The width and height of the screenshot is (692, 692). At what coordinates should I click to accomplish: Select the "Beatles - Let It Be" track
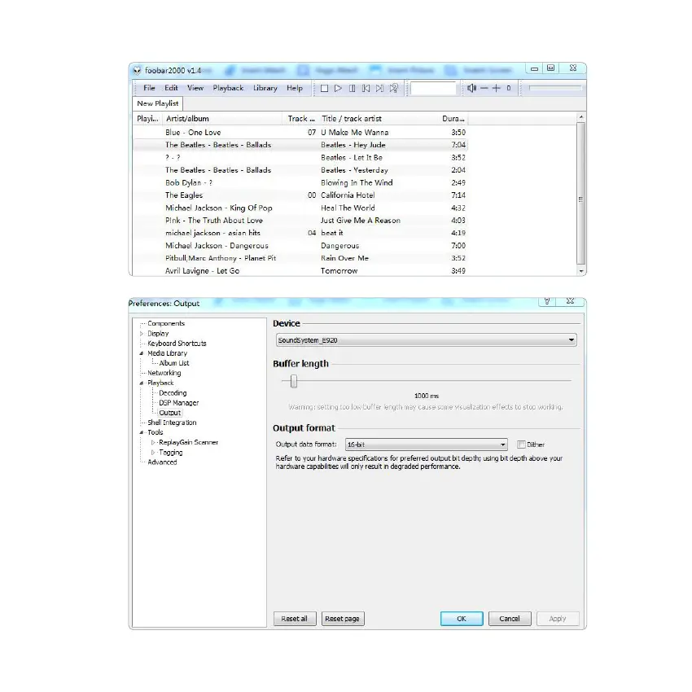tap(300, 158)
